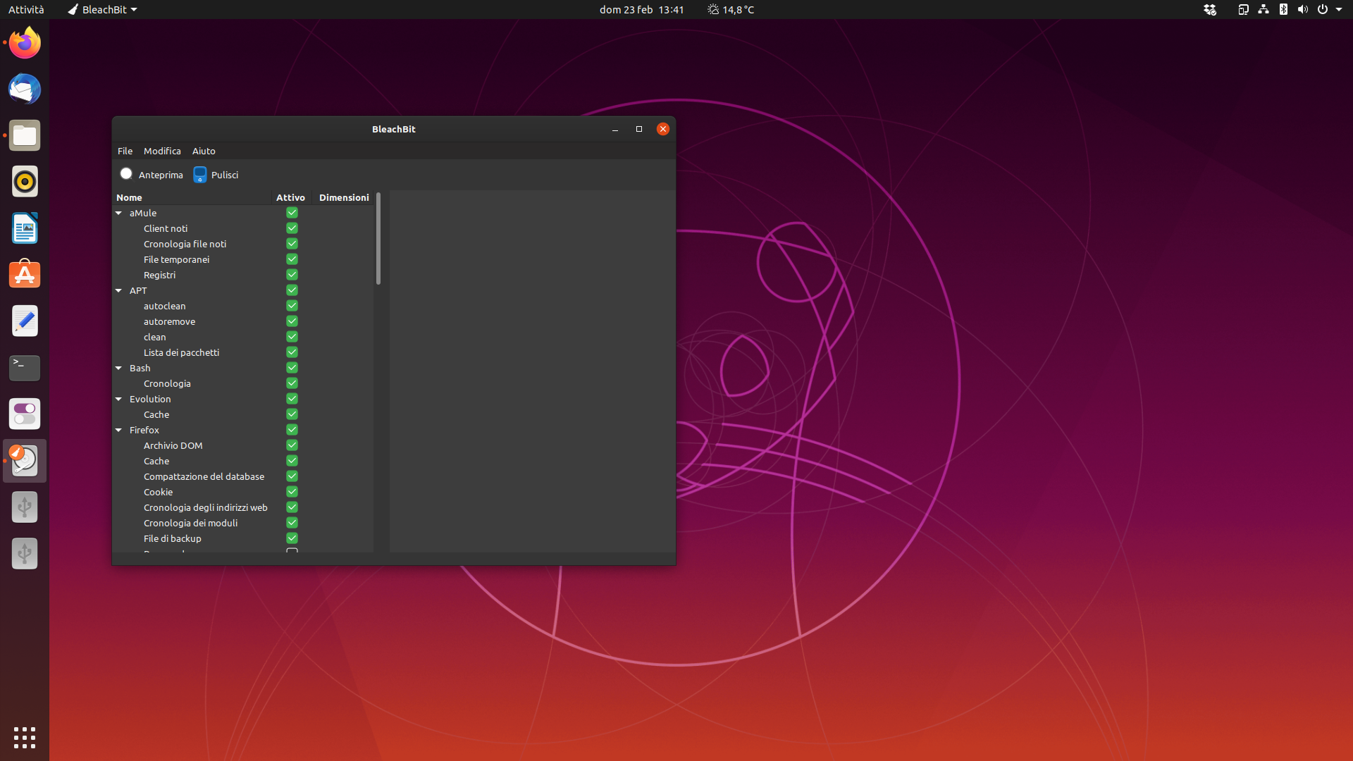Open LibreOffice Writer from the dock
The width and height of the screenshot is (1353, 761).
click(x=25, y=228)
